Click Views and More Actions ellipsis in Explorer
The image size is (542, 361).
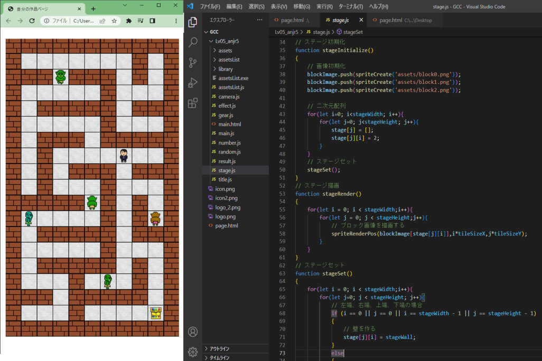tap(258, 20)
